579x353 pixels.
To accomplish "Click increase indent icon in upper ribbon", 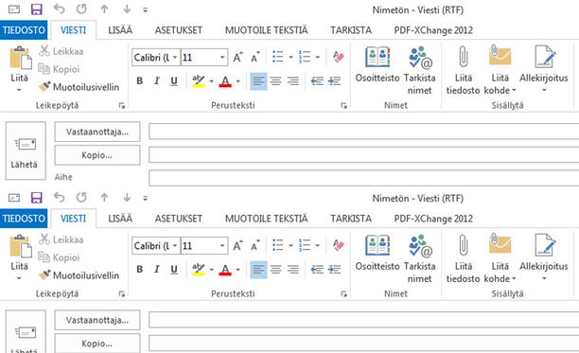I will click(x=334, y=80).
